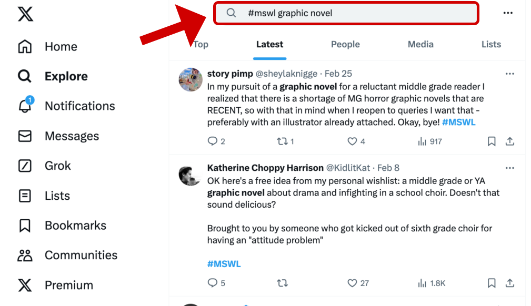Like Katherine Choppy Harrison's post
Viewport: 531px width, 306px height.
pyautogui.click(x=353, y=283)
